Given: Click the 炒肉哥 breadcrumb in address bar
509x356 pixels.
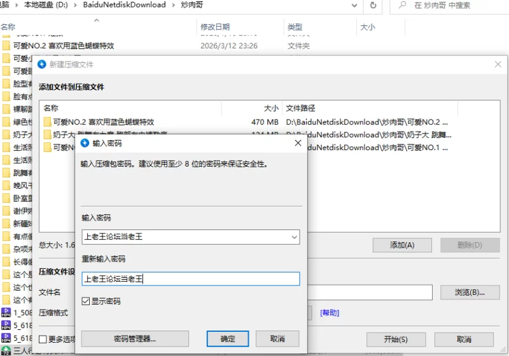Looking at the screenshot, I should [192, 5].
